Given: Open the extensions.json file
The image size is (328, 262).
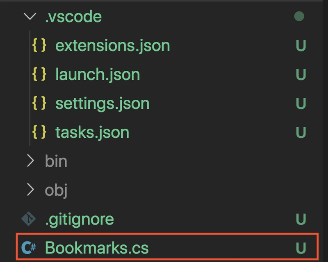Looking at the screenshot, I should click(112, 45).
